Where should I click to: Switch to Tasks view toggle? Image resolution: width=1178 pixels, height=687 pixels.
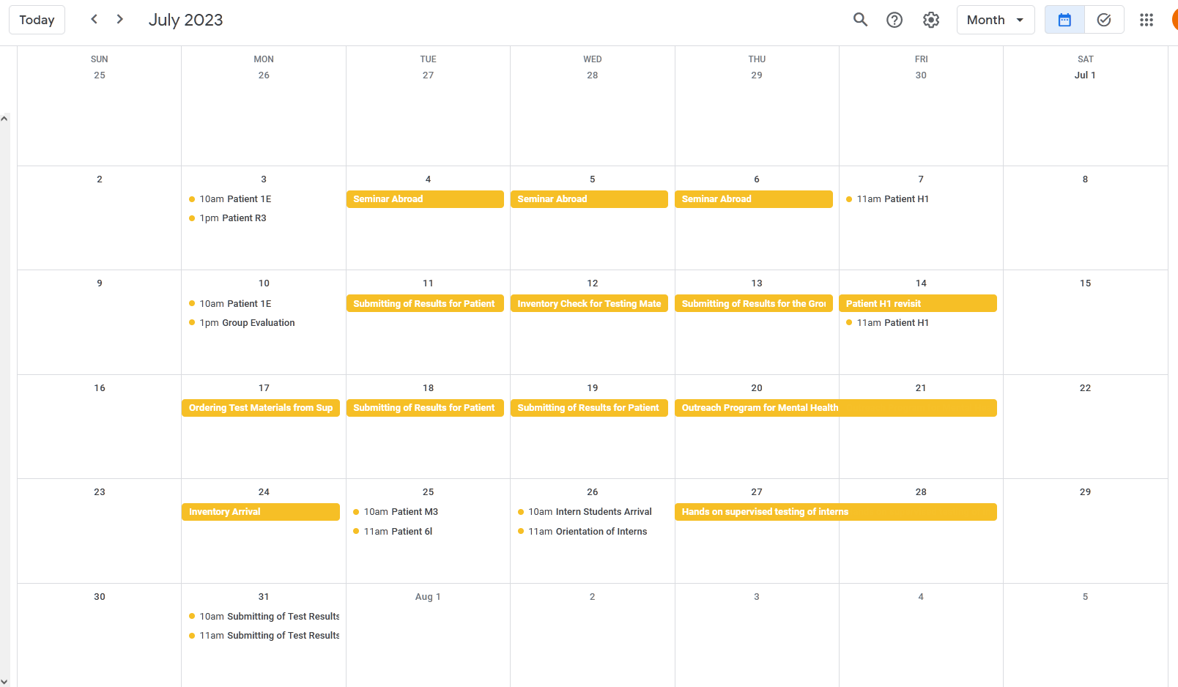pos(1104,20)
